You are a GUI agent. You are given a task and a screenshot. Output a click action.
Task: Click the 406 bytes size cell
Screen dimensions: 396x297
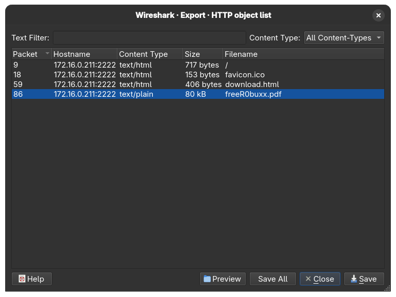pyautogui.click(x=203, y=84)
